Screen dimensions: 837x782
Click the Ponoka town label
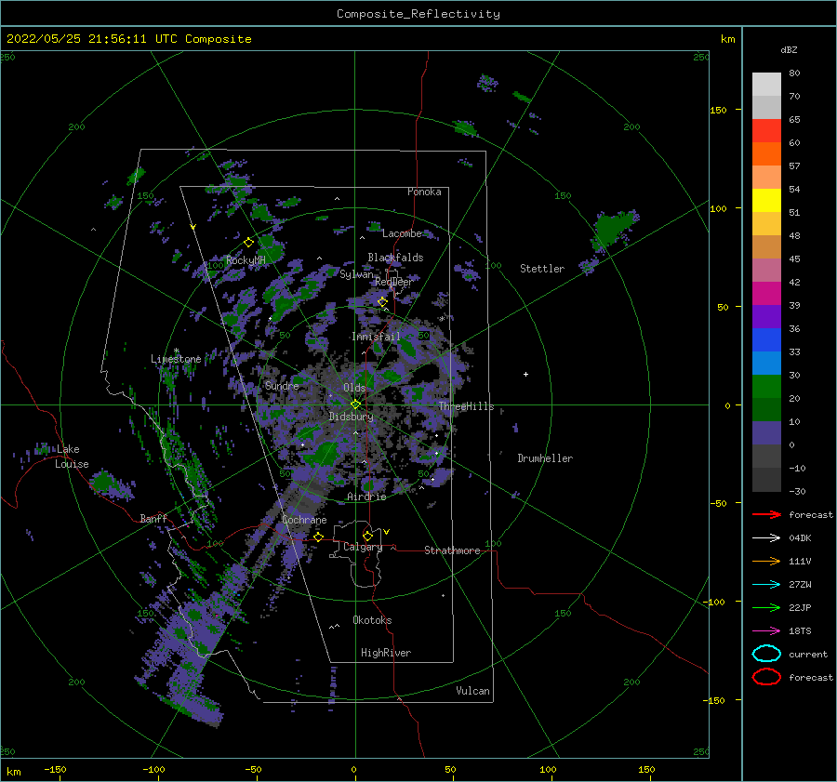tap(424, 192)
